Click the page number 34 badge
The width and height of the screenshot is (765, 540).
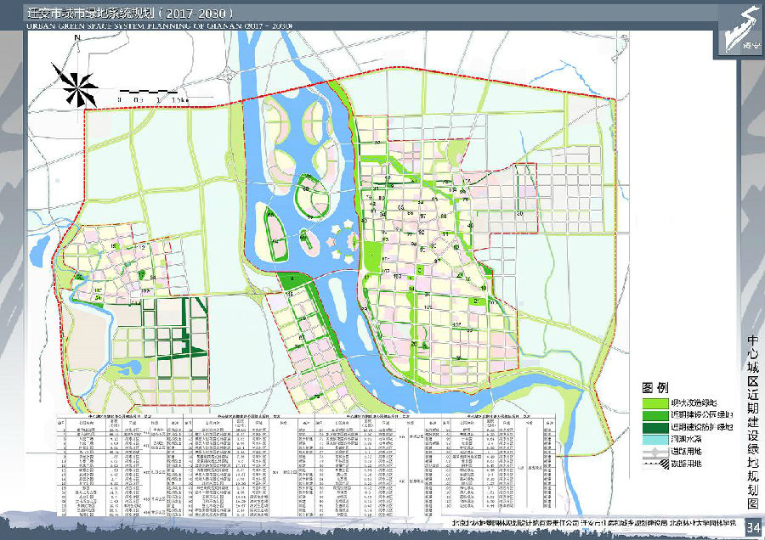(x=752, y=528)
